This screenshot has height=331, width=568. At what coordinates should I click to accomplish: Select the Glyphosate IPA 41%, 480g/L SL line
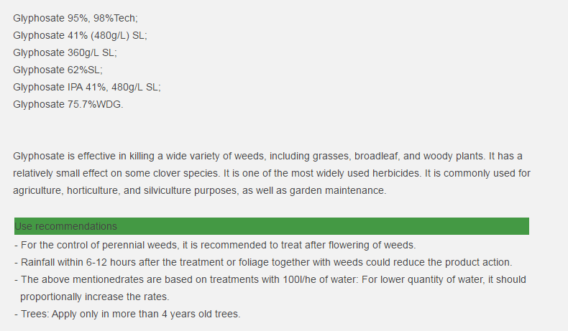[87, 87]
